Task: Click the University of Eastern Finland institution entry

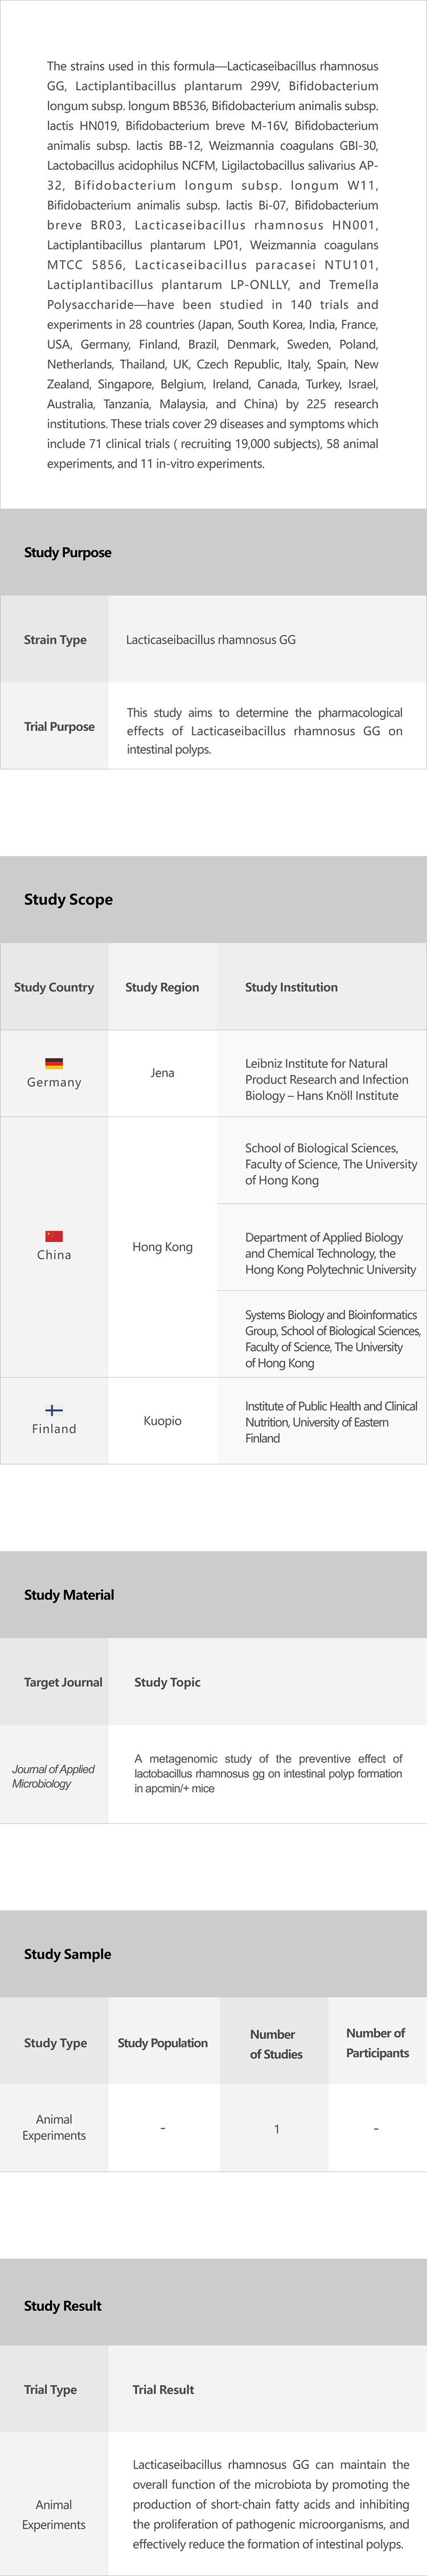Action: click(330, 1421)
